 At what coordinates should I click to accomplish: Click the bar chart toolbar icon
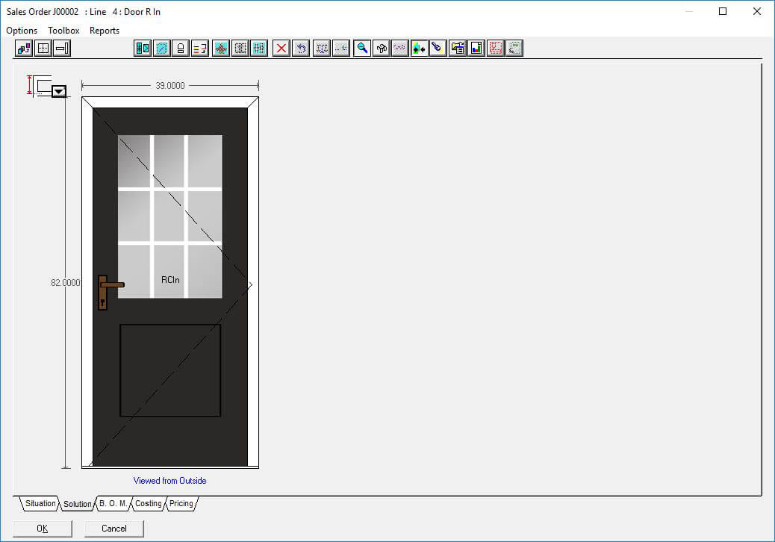click(476, 49)
